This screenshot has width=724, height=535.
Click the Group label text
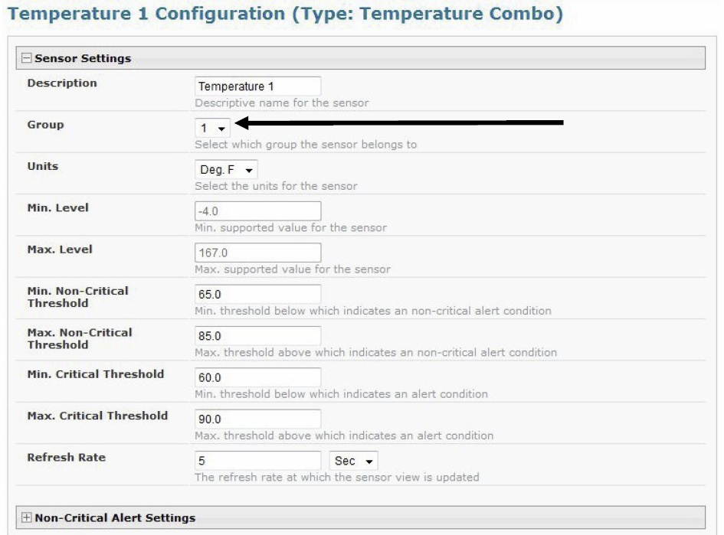(x=46, y=125)
